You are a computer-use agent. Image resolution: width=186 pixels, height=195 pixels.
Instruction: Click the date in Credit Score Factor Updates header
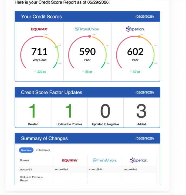145,93
